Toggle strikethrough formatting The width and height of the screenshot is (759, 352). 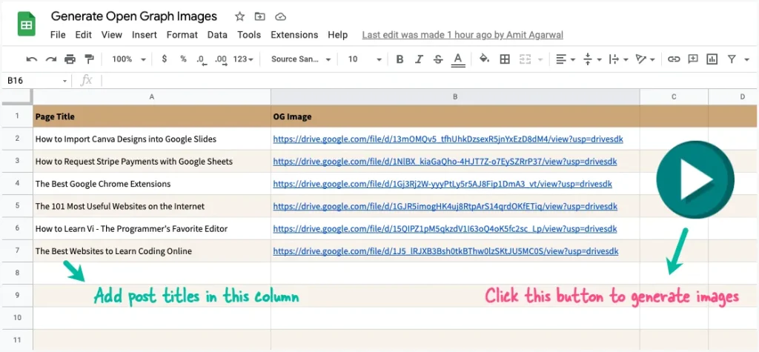pyautogui.click(x=438, y=59)
